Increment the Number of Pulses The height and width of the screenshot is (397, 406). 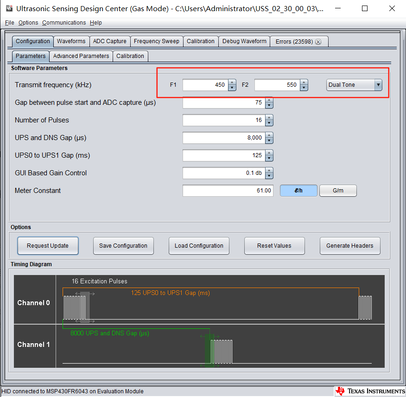(x=269, y=118)
